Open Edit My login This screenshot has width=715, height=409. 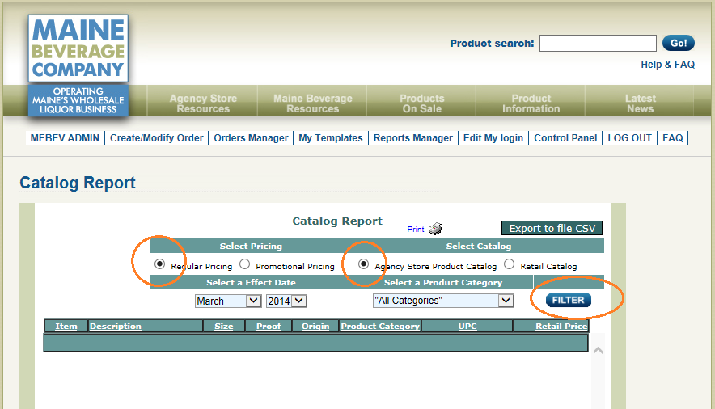(493, 138)
